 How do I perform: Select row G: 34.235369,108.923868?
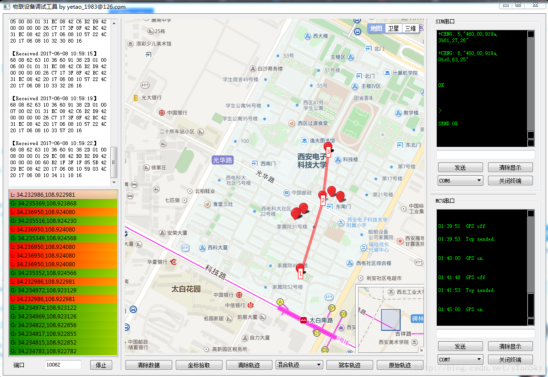click(63, 203)
